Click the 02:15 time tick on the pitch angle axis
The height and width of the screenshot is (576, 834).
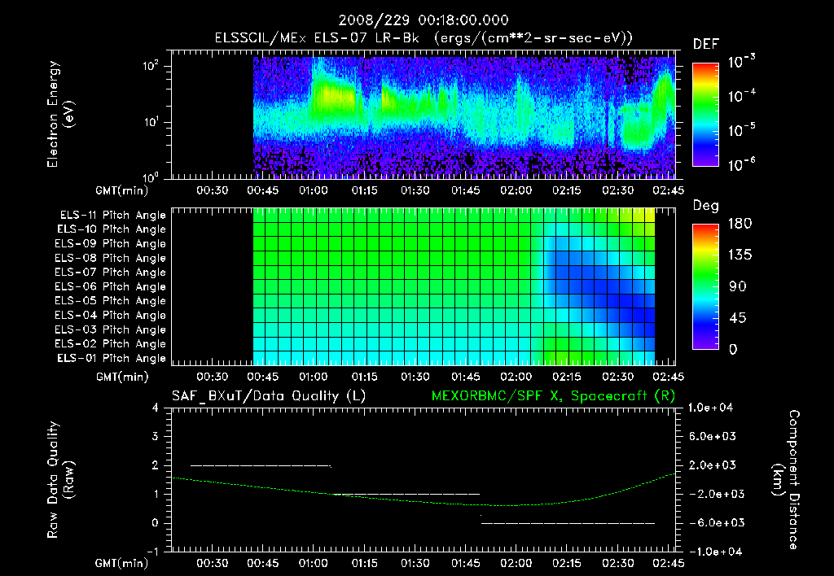click(567, 377)
